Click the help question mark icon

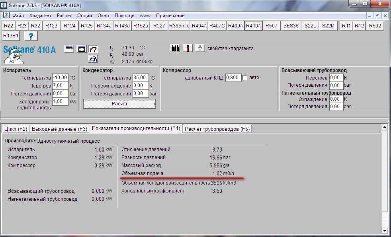coord(31,36)
